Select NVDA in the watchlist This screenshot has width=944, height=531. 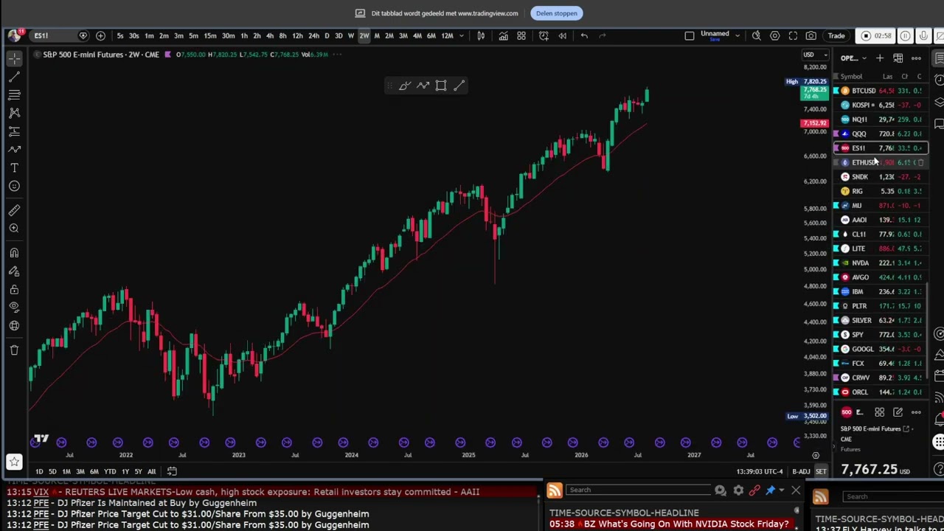880,263
